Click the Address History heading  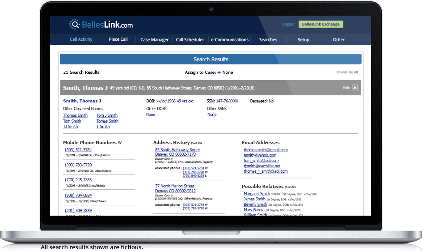coord(172,142)
